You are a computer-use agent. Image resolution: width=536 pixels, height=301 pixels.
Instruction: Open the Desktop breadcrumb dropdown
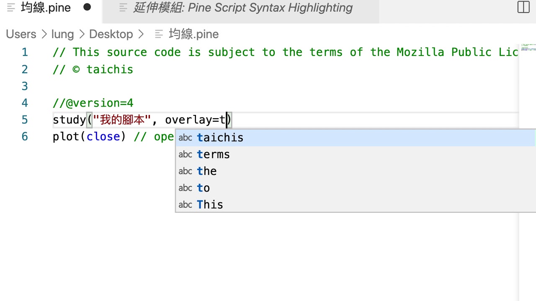111,34
